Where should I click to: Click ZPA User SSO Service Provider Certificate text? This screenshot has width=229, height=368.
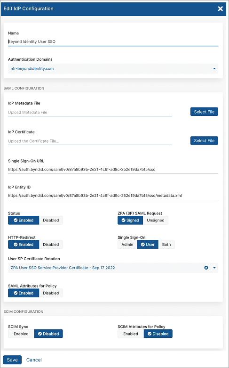[63, 268]
